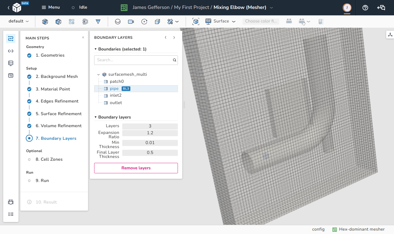Click the search magnifier icon
Image resolution: width=394 pixels, height=234 pixels.
pyautogui.click(x=175, y=60)
